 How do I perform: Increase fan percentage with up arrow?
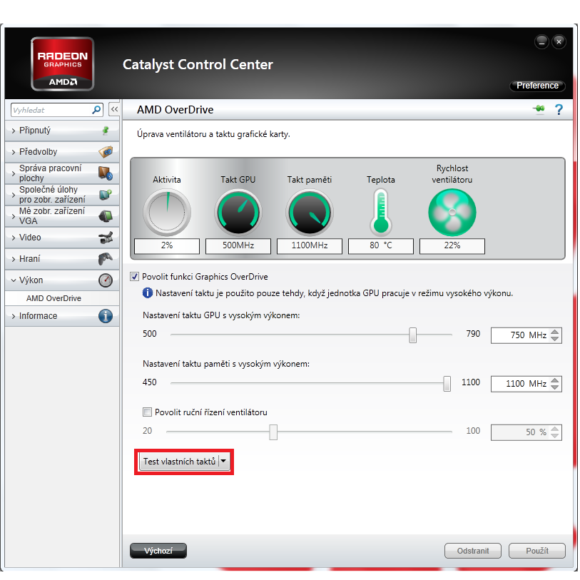pyautogui.click(x=554, y=429)
